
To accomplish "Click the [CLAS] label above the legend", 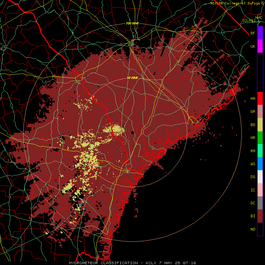I will point(249,20).
